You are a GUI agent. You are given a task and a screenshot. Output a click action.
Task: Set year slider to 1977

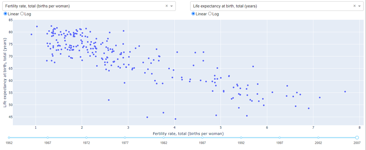point(125,138)
